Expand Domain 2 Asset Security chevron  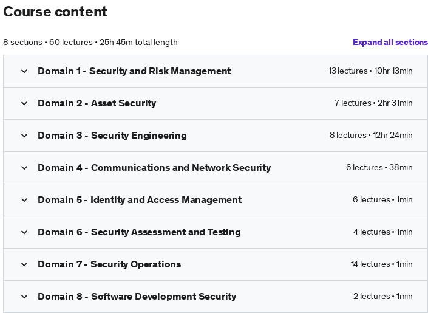[24, 103]
